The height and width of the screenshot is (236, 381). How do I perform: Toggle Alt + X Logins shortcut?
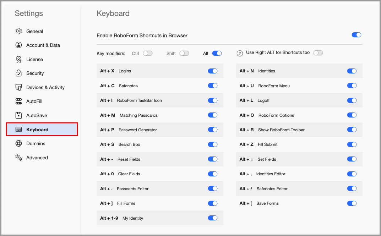coord(213,71)
